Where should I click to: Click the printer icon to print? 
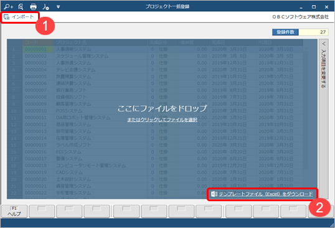click(x=34, y=7)
